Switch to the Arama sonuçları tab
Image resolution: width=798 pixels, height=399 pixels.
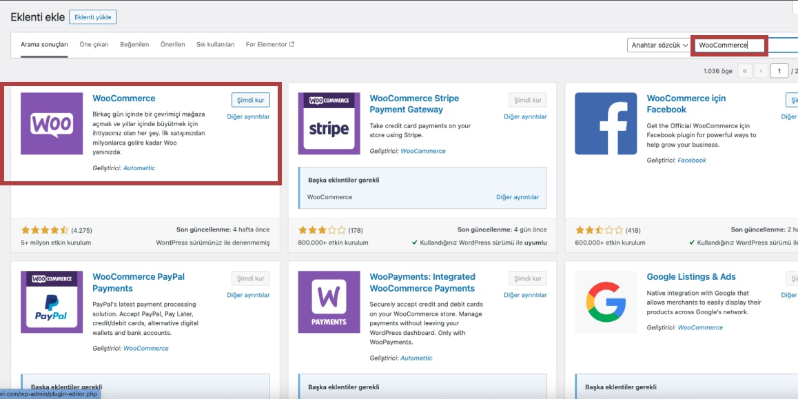click(x=44, y=44)
